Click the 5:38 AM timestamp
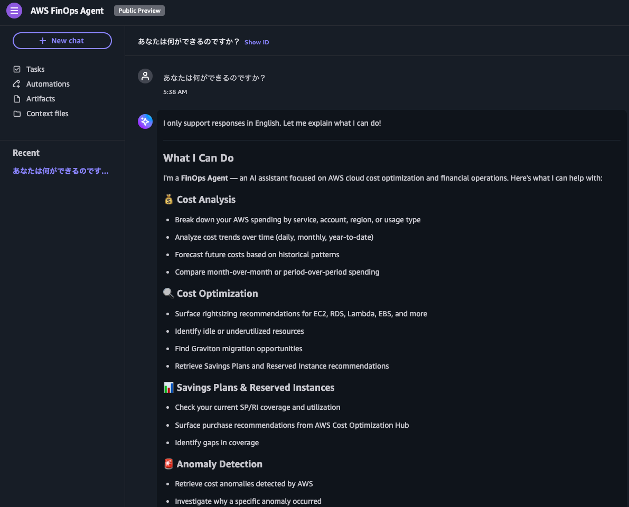The image size is (629, 507). tap(175, 92)
